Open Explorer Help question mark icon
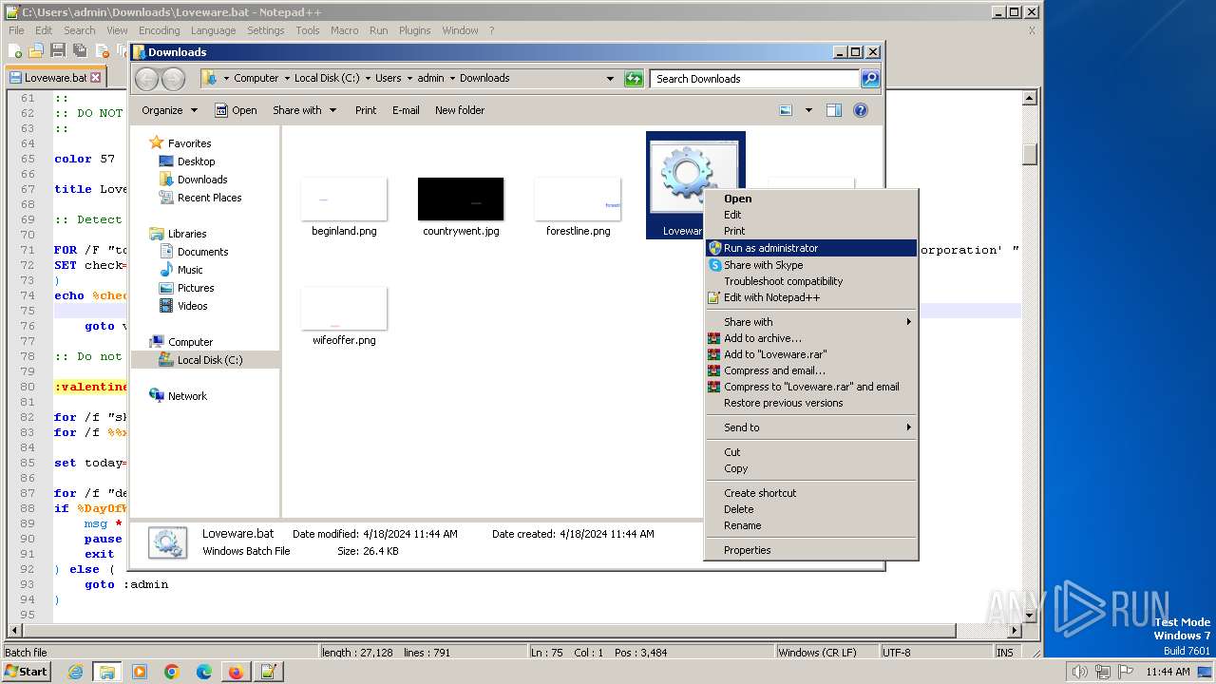Viewport: 1216px width, 684px height. click(x=861, y=110)
